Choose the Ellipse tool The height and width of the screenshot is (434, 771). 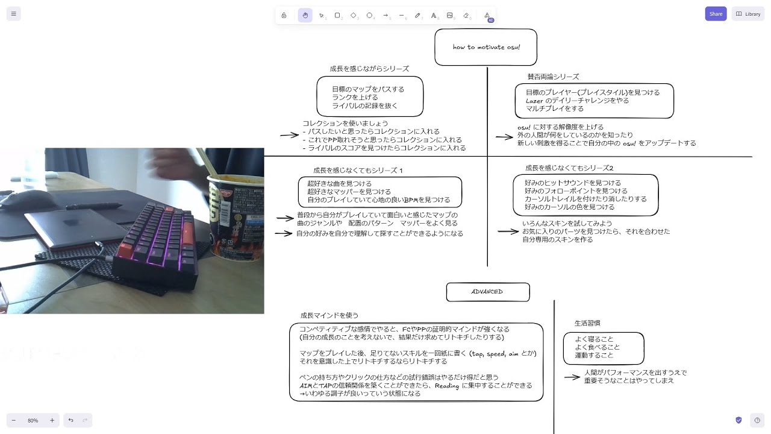pyautogui.click(x=369, y=15)
